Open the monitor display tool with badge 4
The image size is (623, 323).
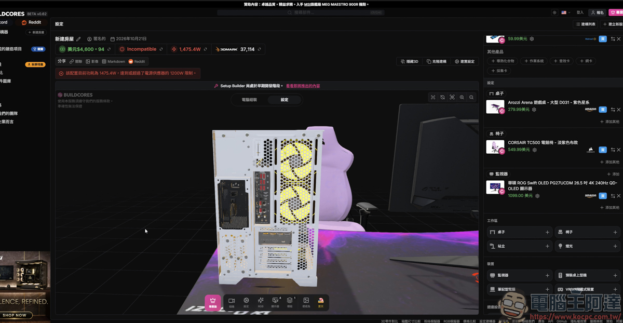point(276,302)
